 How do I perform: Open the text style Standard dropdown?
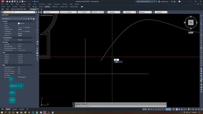[114, 12]
